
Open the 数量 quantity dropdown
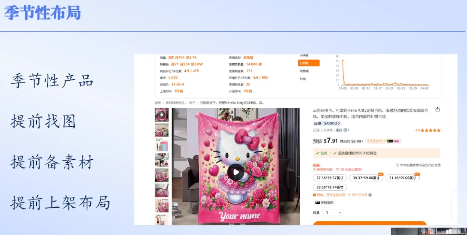pyautogui.click(x=333, y=213)
